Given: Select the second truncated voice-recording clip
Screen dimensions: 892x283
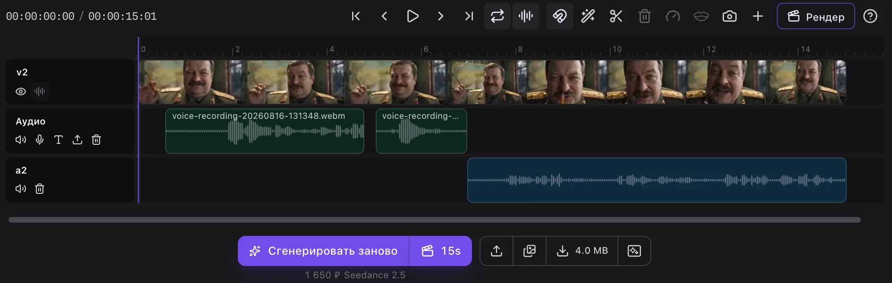Looking at the screenshot, I should click(x=421, y=131).
